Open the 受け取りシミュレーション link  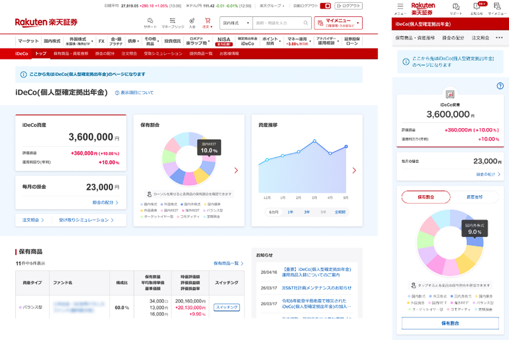pyautogui.click(x=86, y=220)
